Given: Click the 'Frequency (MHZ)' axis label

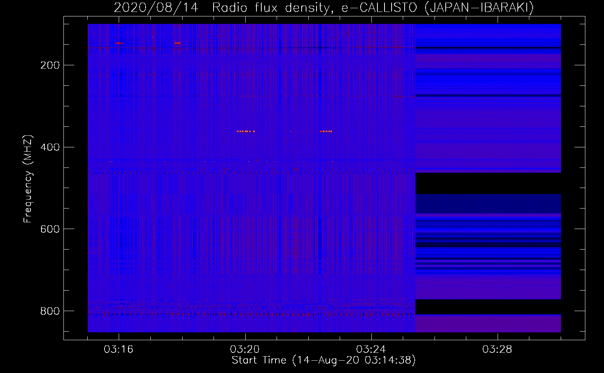Looking at the screenshot, I should (x=28, y=179).
